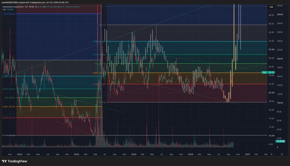
Task: Click the (35.72) Fibonacci top level label
Action: pyautogui.click(x=102, y=25)
